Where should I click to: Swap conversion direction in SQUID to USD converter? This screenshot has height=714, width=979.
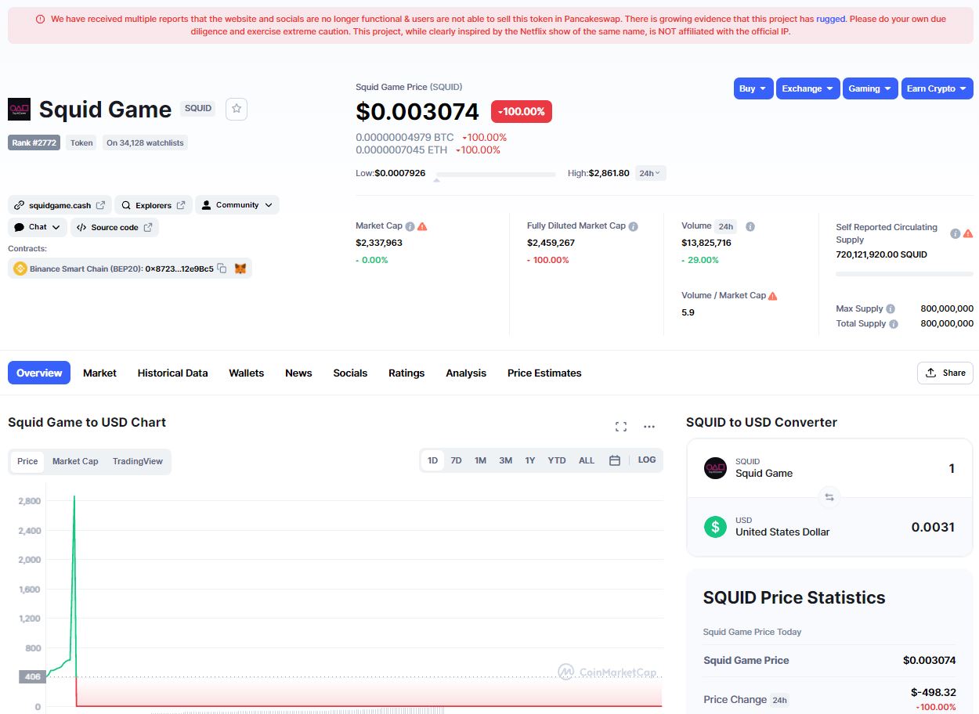pos(829,497)
